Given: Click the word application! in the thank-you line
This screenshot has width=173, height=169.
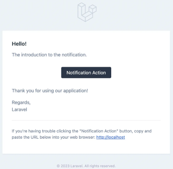Looking at the screenshot, I should (76, 91).
